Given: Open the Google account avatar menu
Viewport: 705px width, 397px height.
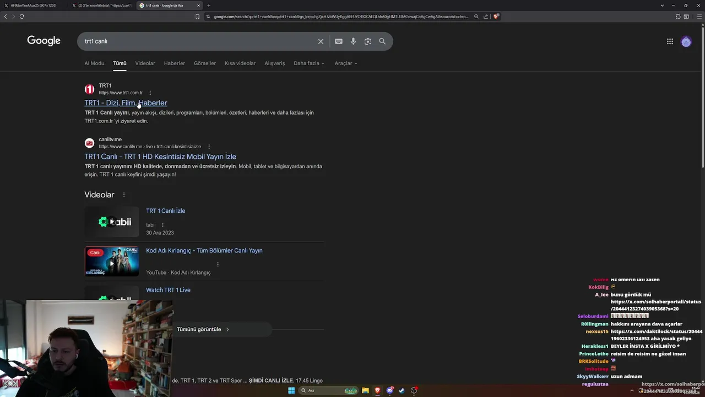Looking at the screenshot, I should (686, 41).
